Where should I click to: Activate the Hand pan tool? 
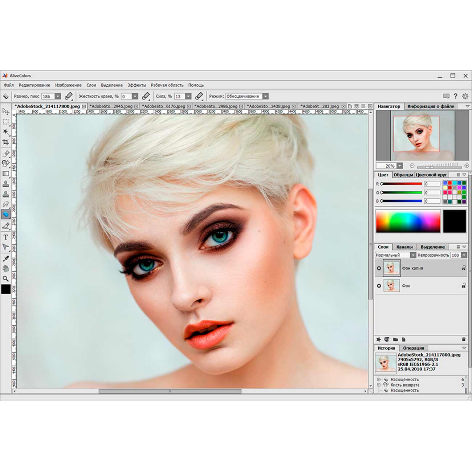pos(5,269)
